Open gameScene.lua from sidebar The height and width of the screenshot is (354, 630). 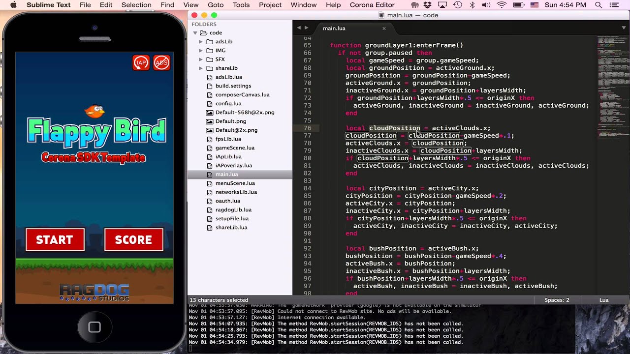click(x=235, y=147)
